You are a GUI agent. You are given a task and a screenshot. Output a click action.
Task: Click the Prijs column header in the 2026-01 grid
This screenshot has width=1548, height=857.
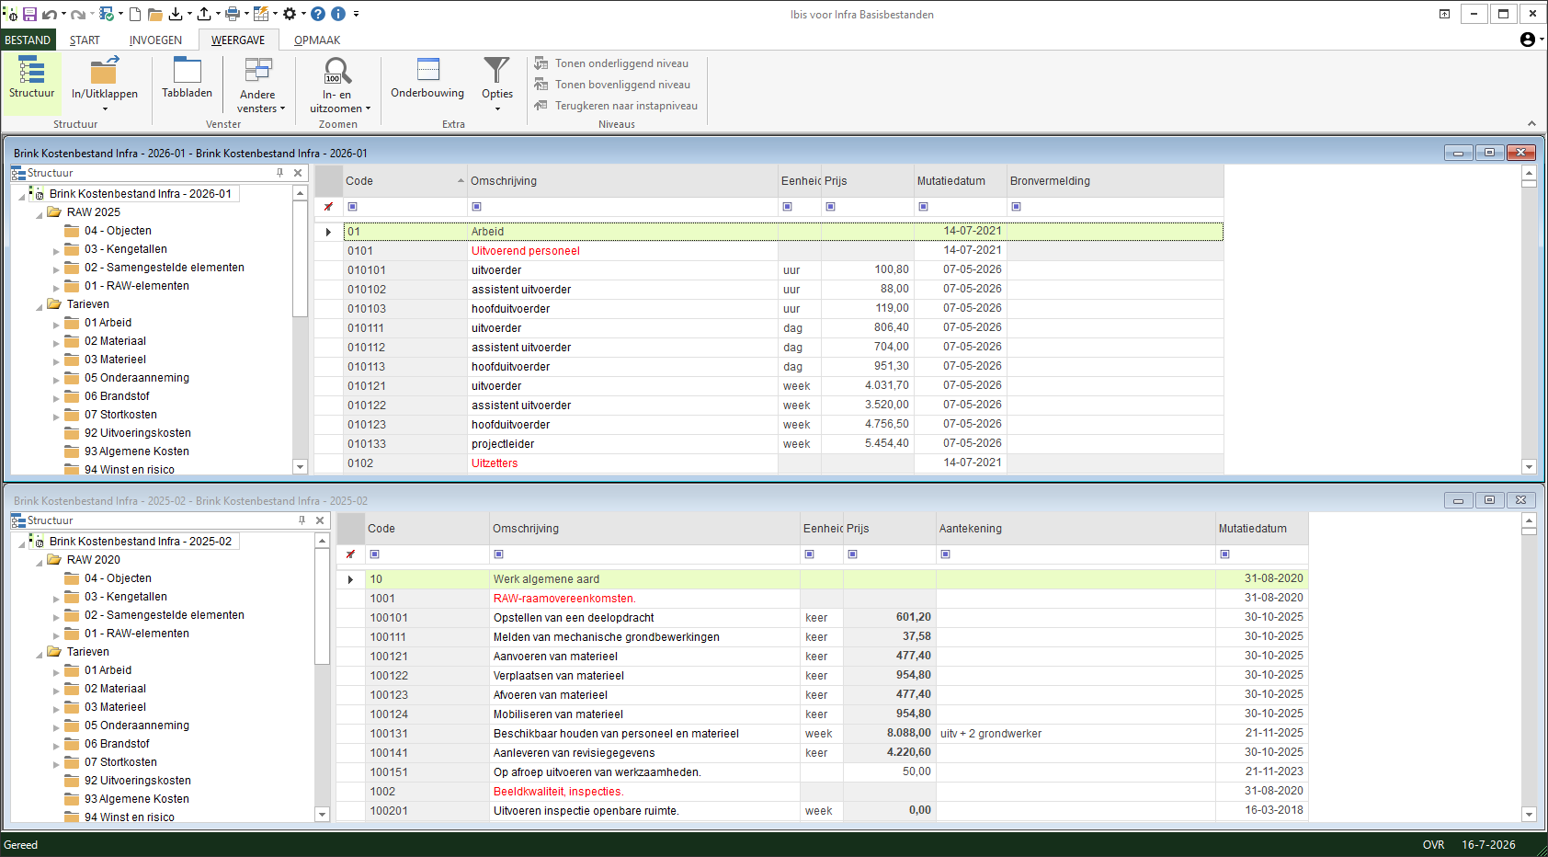[868, 181]
